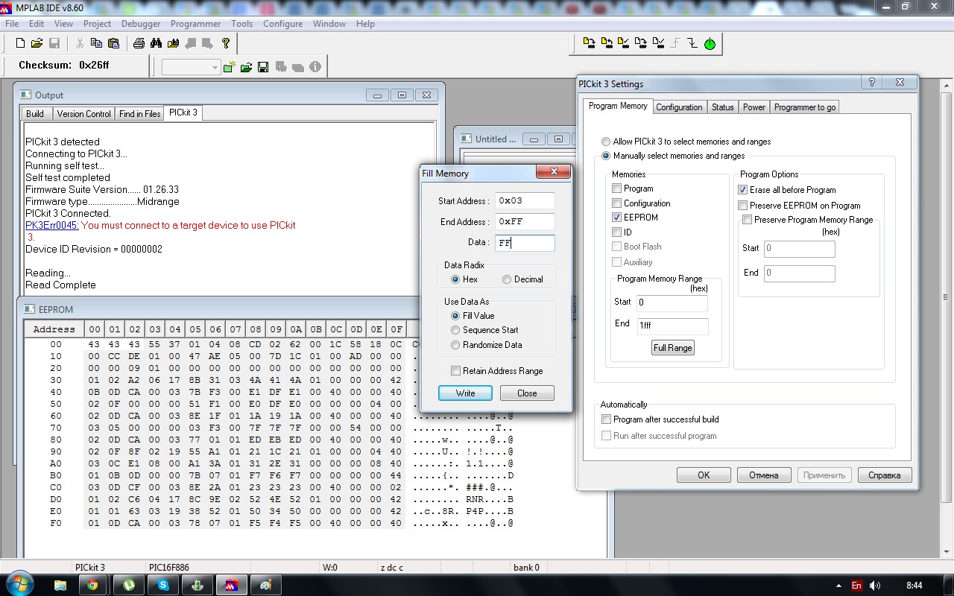This screenshot has width=954, height=596.
Task: Click the Program target device icon
Action: pos(589,43)
